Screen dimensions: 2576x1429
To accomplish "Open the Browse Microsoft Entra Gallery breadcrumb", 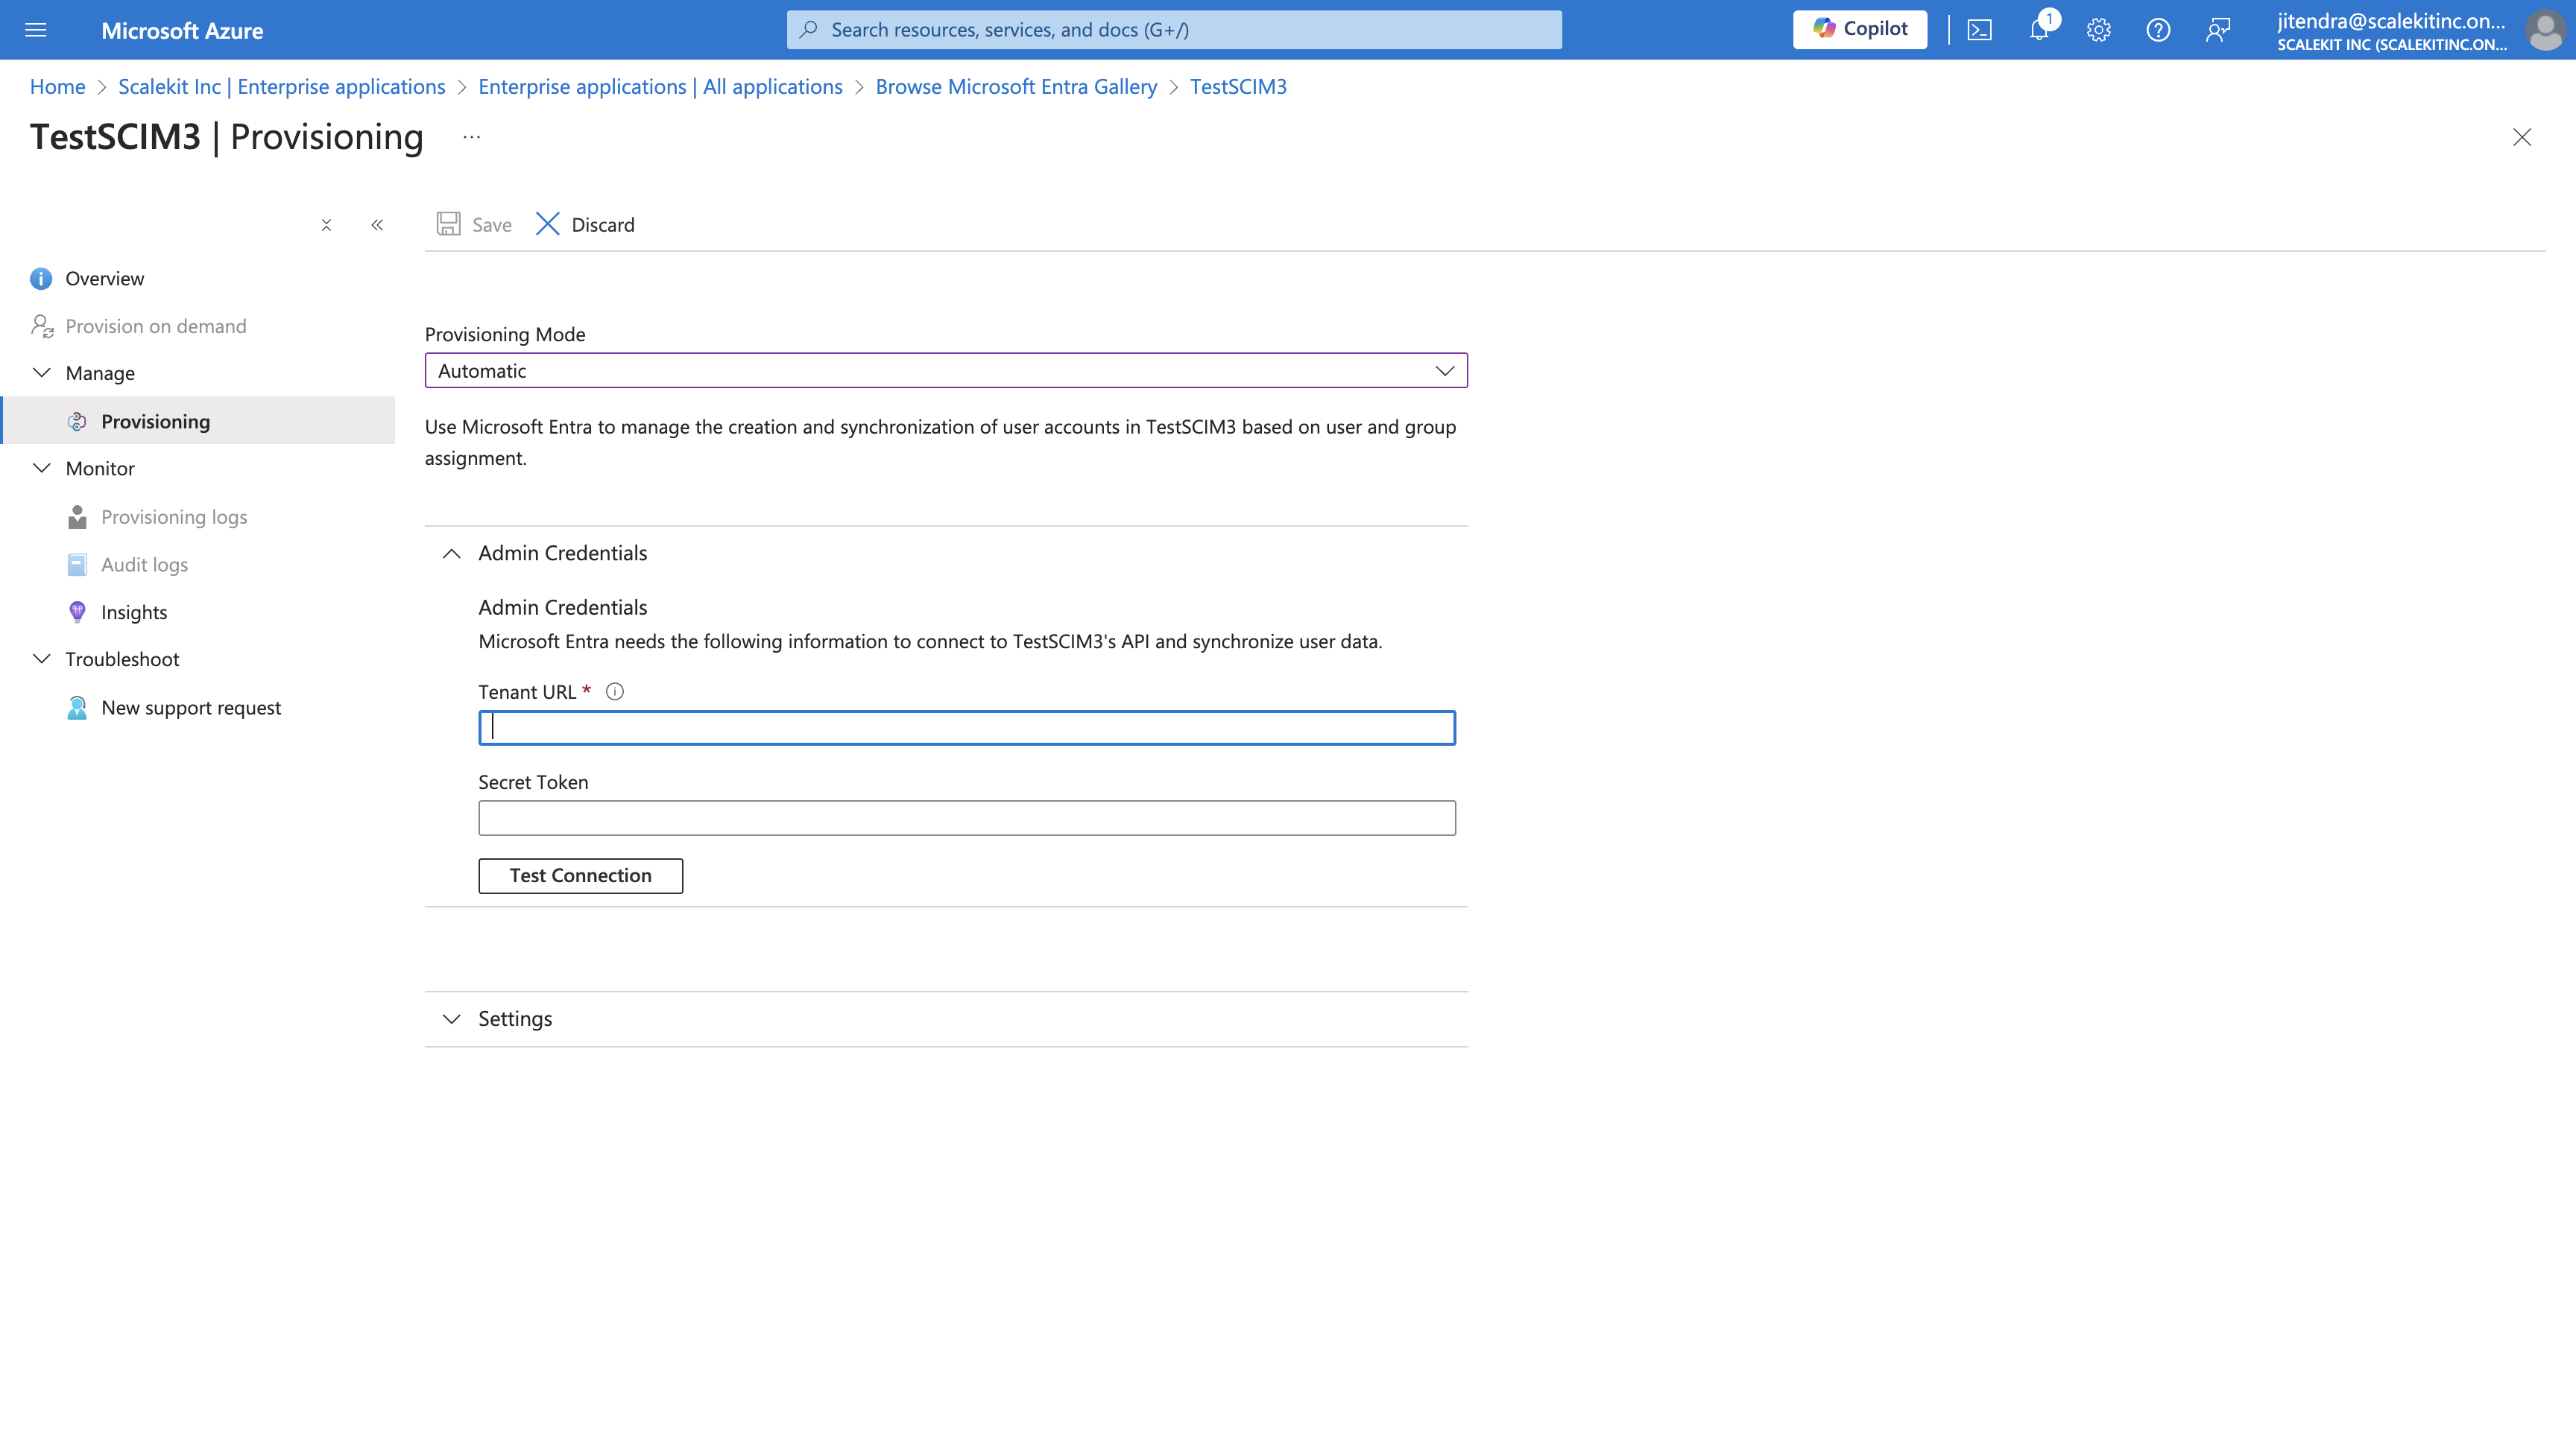I will tap(1016, 86).
